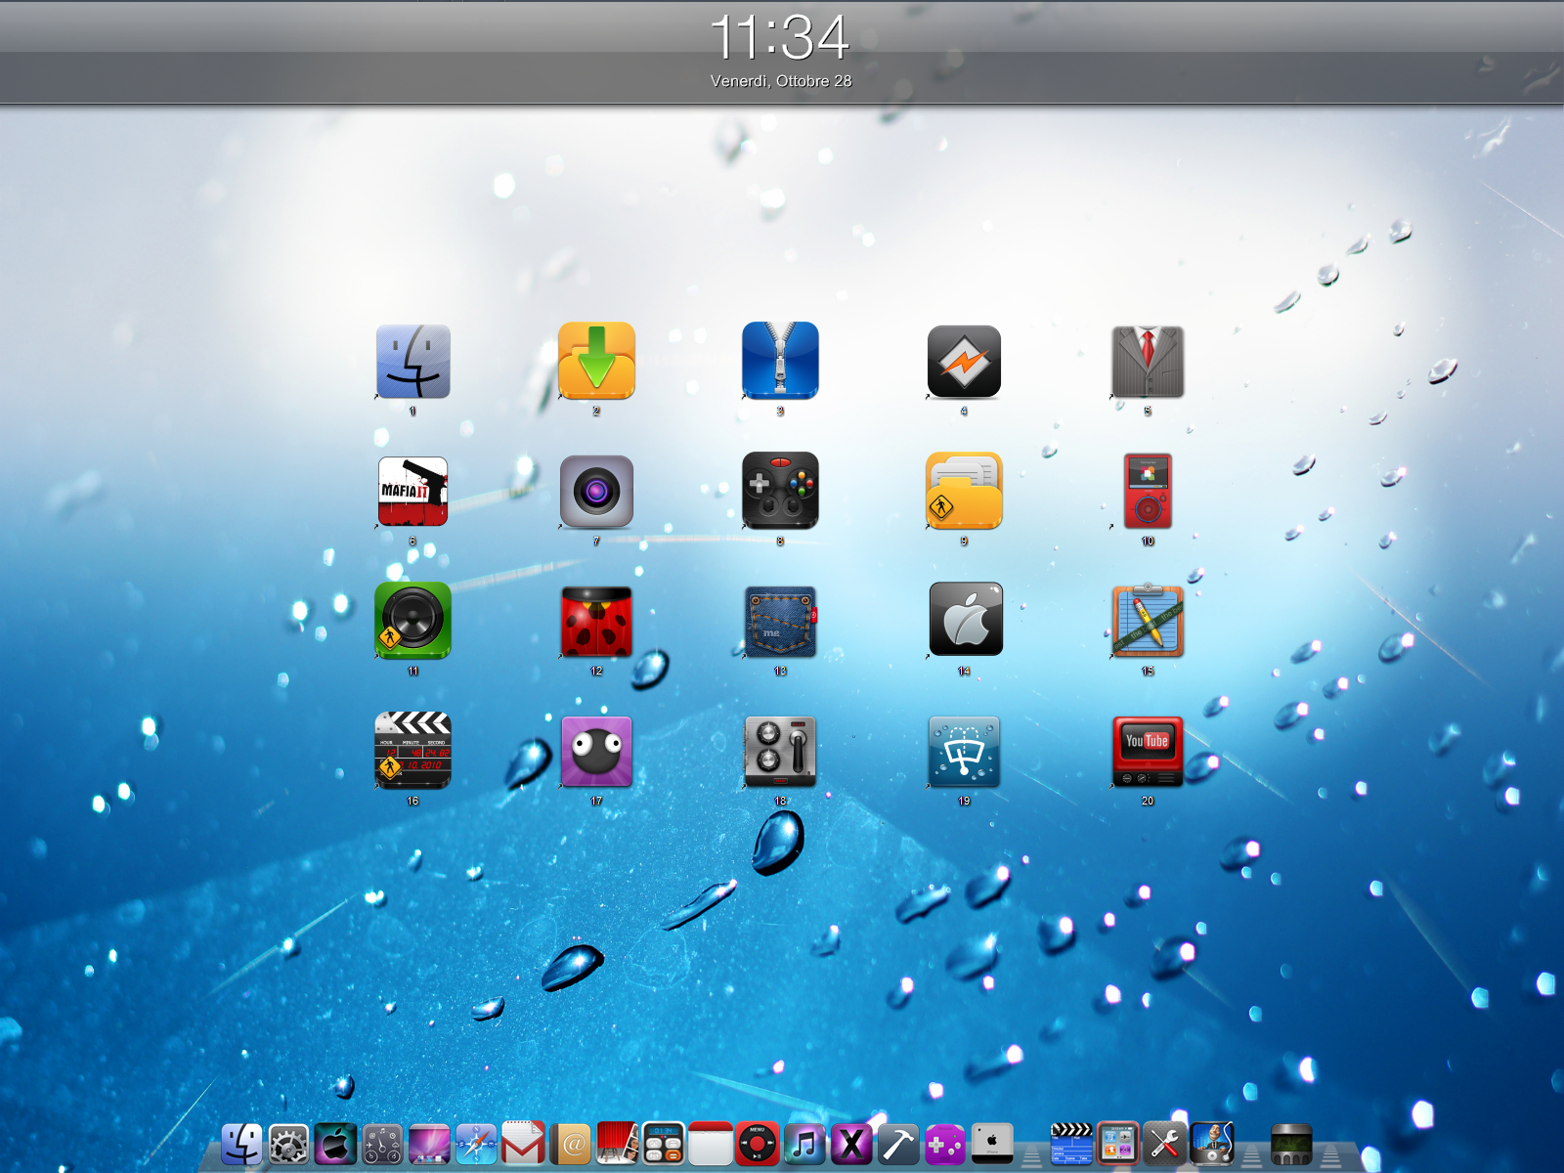The width and height of the screenshot is (1564, 1173).
Task: Open the address book @ icon in dock
Action: (x=572, y=1144)
